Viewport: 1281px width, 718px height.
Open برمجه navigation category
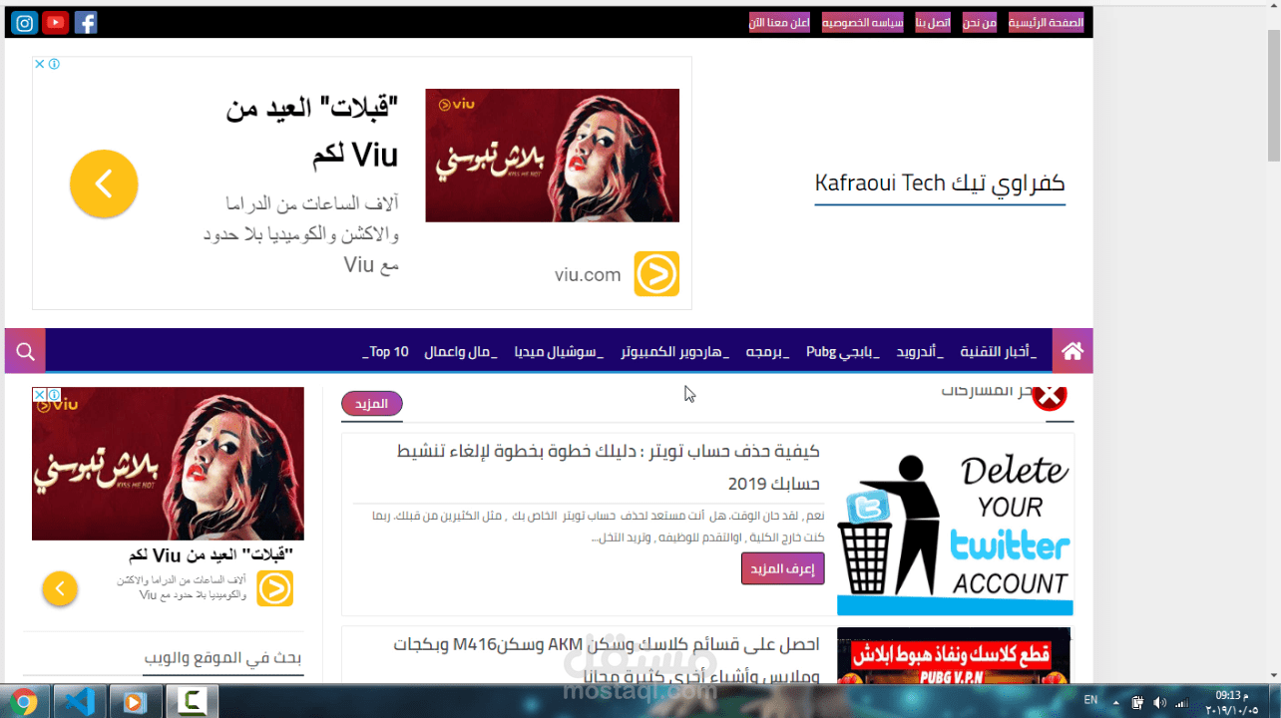(x=768, y=352)
